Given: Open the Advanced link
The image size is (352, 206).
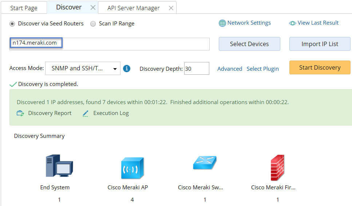Looking at the screenshot, I should pos(230,69).
